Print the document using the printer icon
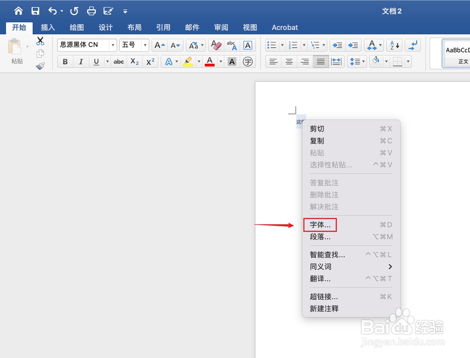Screen dimensions: 470x358 point(91,11)
